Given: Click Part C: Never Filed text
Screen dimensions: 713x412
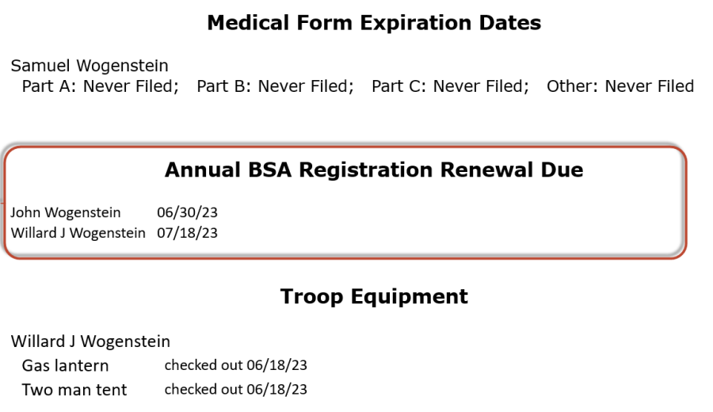Looking at the screenshot, I should click(x=450, y=86).
